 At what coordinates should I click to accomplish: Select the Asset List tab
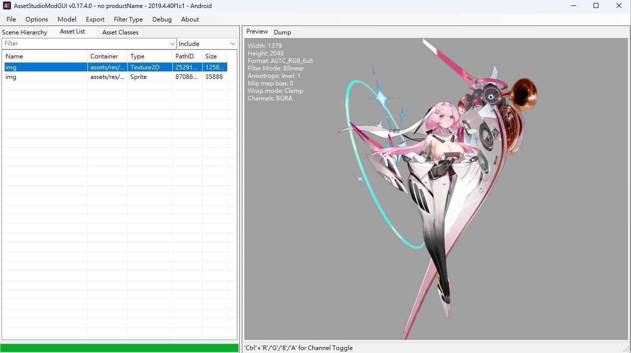point(72,31)
